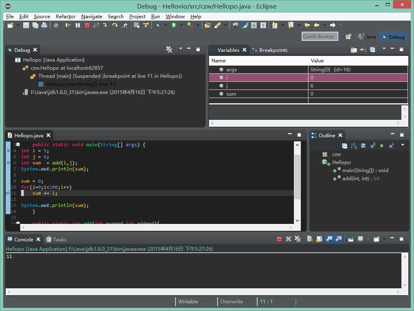Select main(String[]) : void in Outline
Viewport: 414px width, 311px height.
point(361,170)
